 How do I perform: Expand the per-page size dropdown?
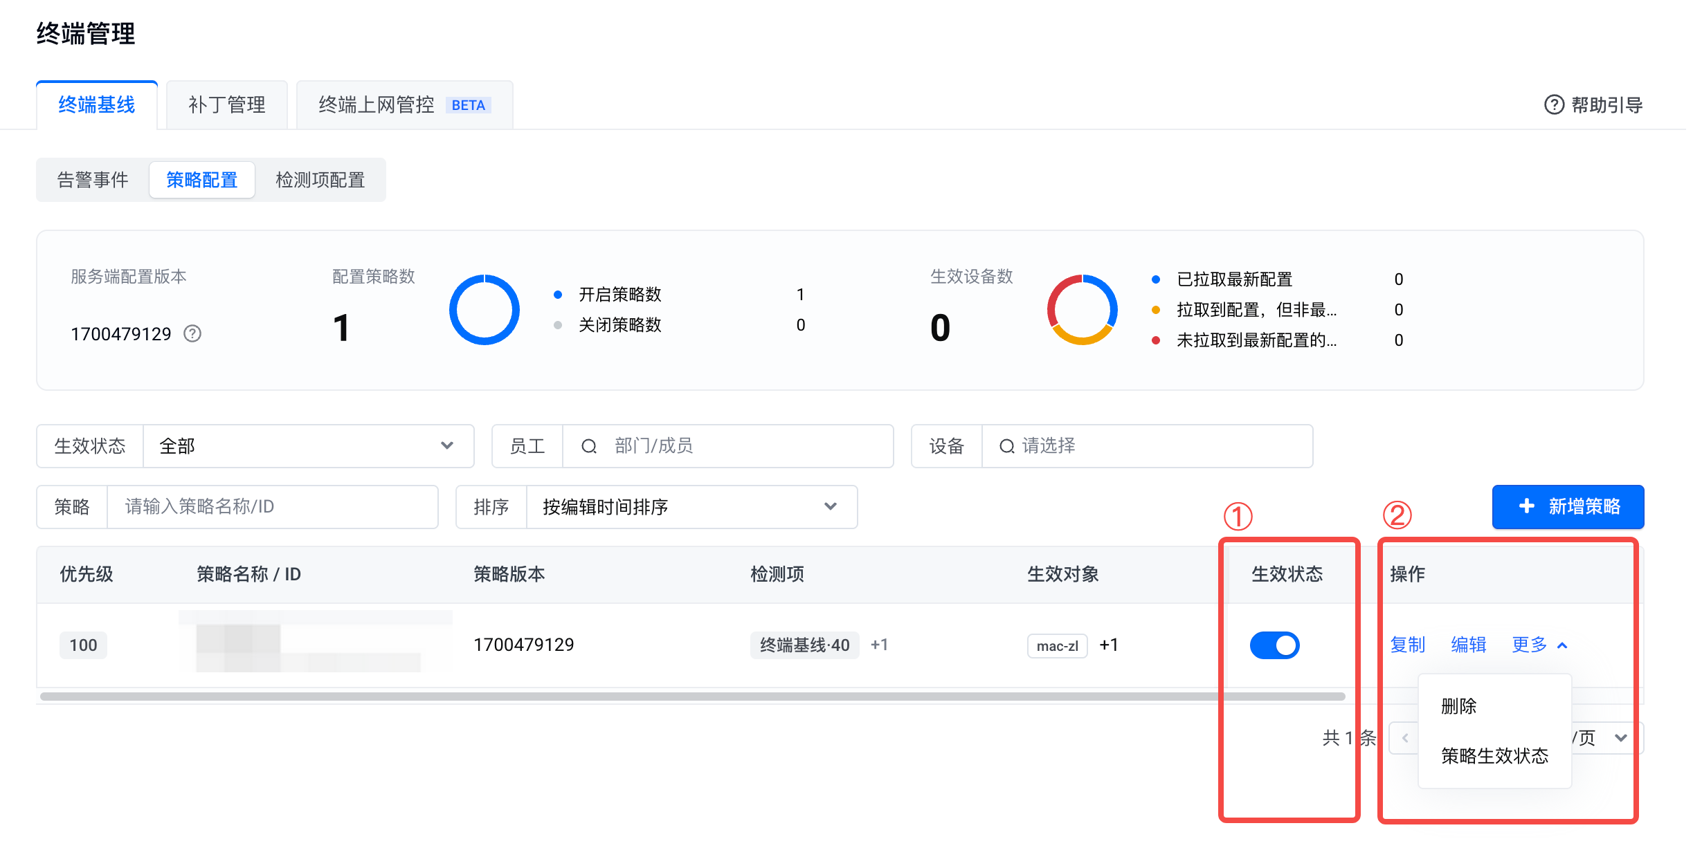click(1620, 738)
